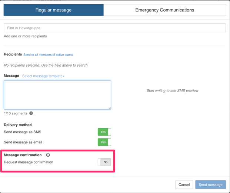Open the Emergency Communications tab

(x=164, y=10)
